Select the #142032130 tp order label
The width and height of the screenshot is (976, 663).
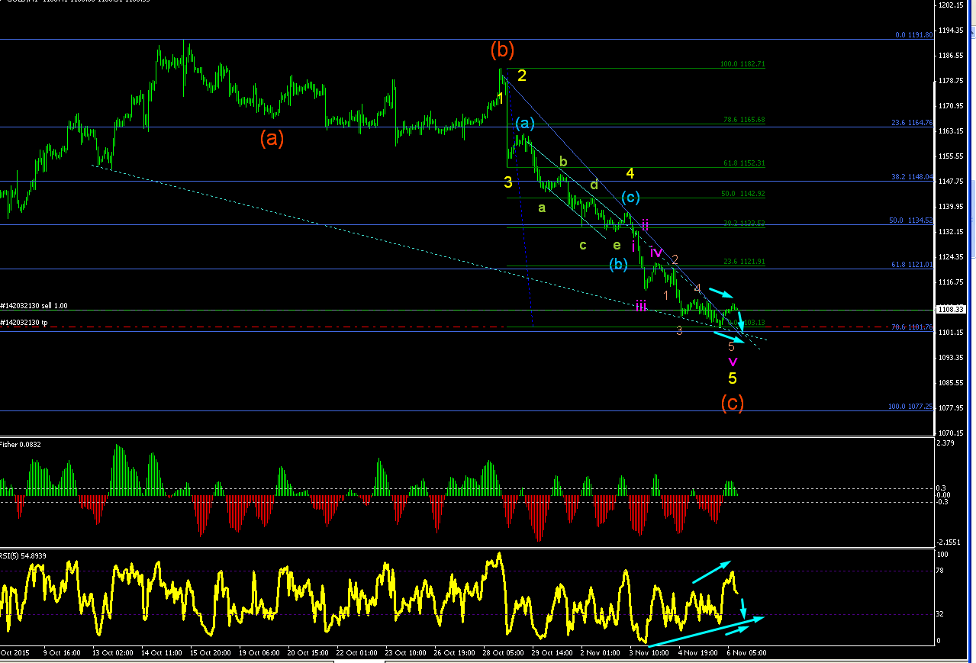(24, 321)
